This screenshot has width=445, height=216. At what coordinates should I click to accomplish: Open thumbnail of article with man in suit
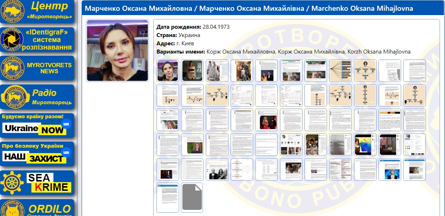tap(168, 169)
